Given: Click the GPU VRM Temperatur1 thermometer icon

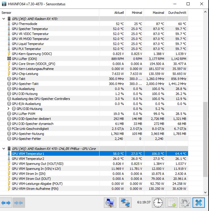Looking at the screenshot, I should click(x=9, y=153).
